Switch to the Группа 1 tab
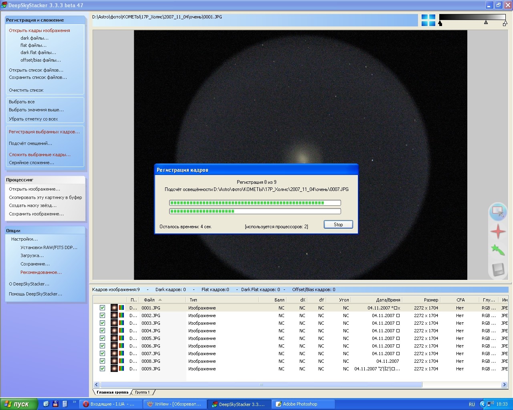 pos(142,392)
